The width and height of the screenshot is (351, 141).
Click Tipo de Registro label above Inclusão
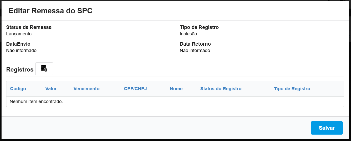[199, 27]
